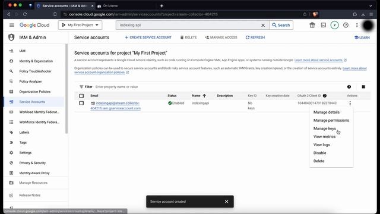Open Identity-Aware Proxy

pos(34,173)
